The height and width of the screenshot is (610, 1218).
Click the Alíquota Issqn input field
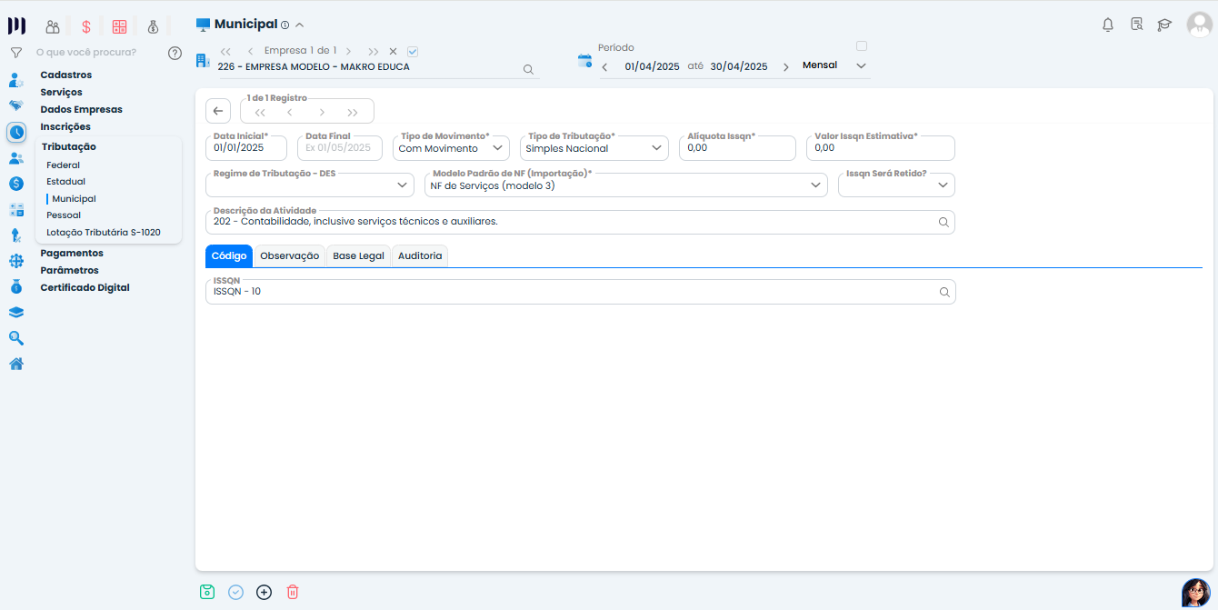click(x=737, y=148)
